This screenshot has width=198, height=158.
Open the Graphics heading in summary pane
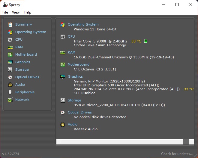75,76
